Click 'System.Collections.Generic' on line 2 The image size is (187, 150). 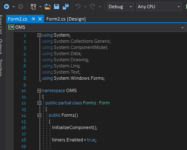tap(82, 41)
